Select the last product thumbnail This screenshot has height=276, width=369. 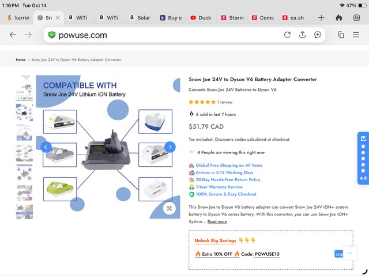pos(24,212)
